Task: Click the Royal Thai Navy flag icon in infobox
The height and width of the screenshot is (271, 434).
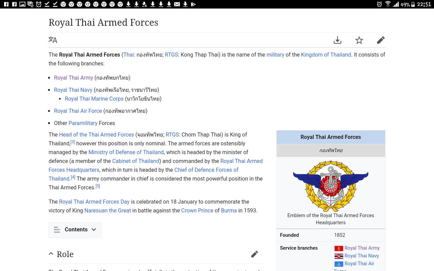Action: (x=339, y=256)
